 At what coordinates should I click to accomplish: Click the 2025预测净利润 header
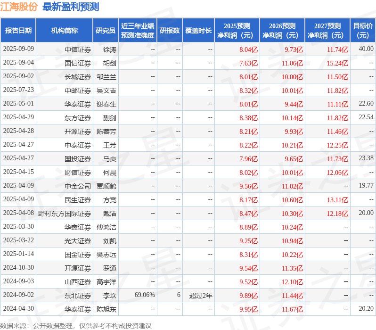pos(237,31)
